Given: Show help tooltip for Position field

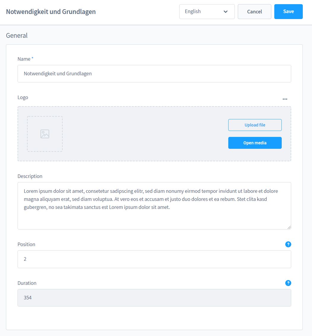Looking at the screenshot, I should coord(288,244).
